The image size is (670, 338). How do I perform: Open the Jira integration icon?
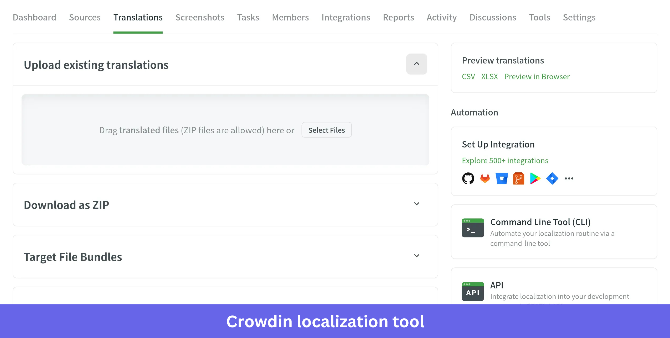pyautogui.click(x=552, y=178)
